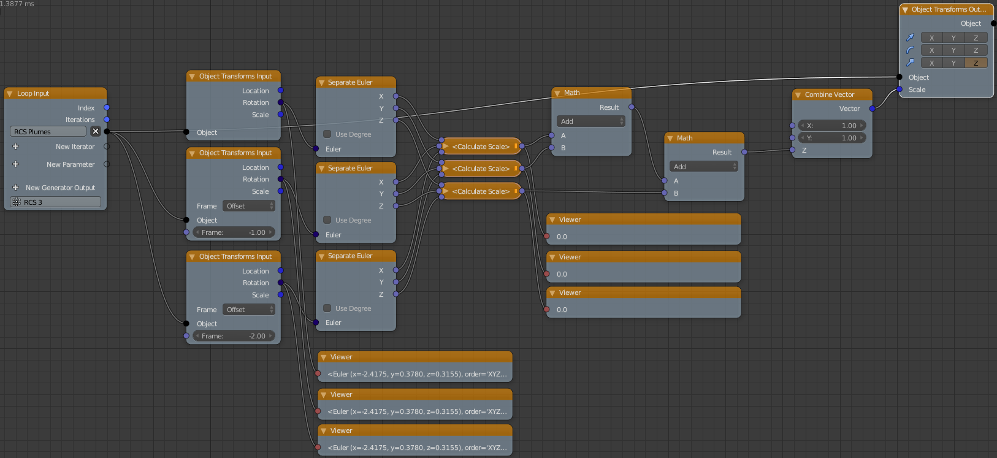The height and width of the screenshot is (458, 997).
Task: Select the Combine Vector node header
Action: [x=832, y=94]
